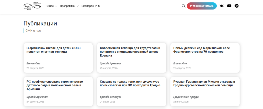Open the Russian Humanitarian Mission logo home

32,6
